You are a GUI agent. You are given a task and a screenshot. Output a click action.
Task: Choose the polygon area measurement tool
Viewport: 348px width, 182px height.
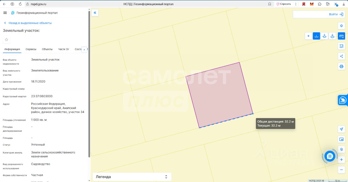324,36
